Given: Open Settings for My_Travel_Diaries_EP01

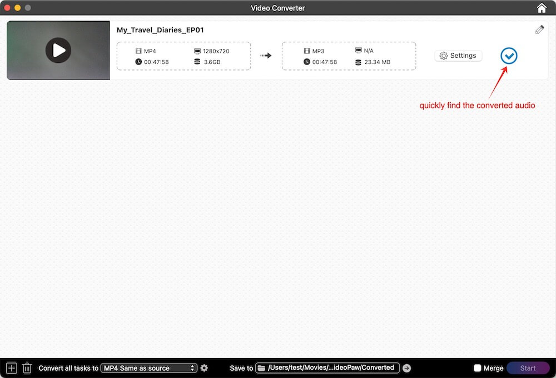Looking at the screenshot, I should pyautogui.click(x=458, y=56).
